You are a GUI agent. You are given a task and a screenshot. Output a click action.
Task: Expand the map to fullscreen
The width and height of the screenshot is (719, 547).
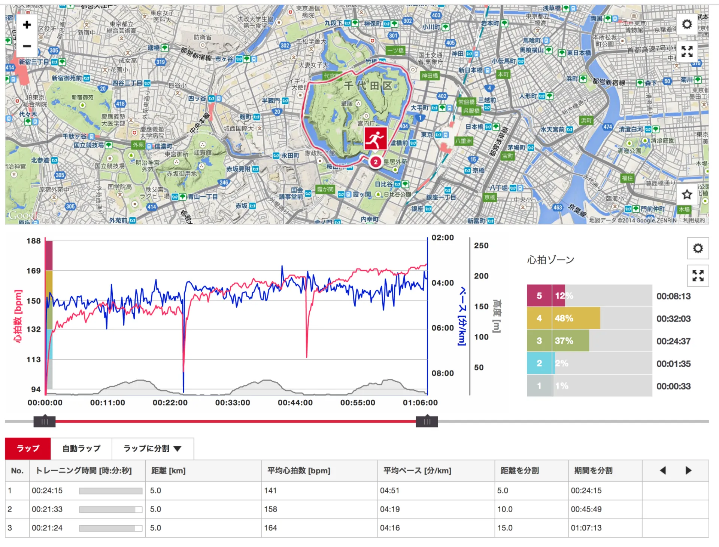tap(686, 52)
